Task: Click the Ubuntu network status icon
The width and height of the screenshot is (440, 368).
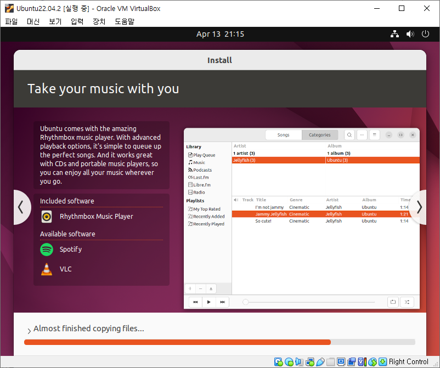Action: [x=394, y=34]
